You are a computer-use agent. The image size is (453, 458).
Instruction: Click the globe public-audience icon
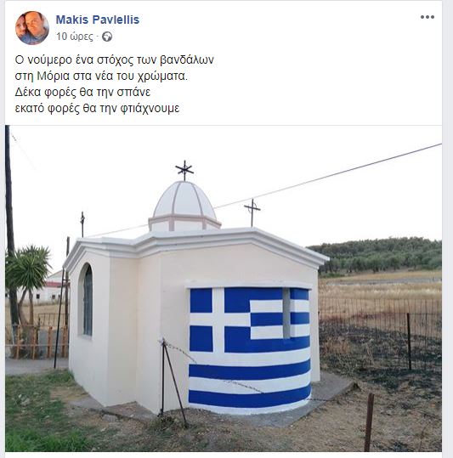(107, 37)
